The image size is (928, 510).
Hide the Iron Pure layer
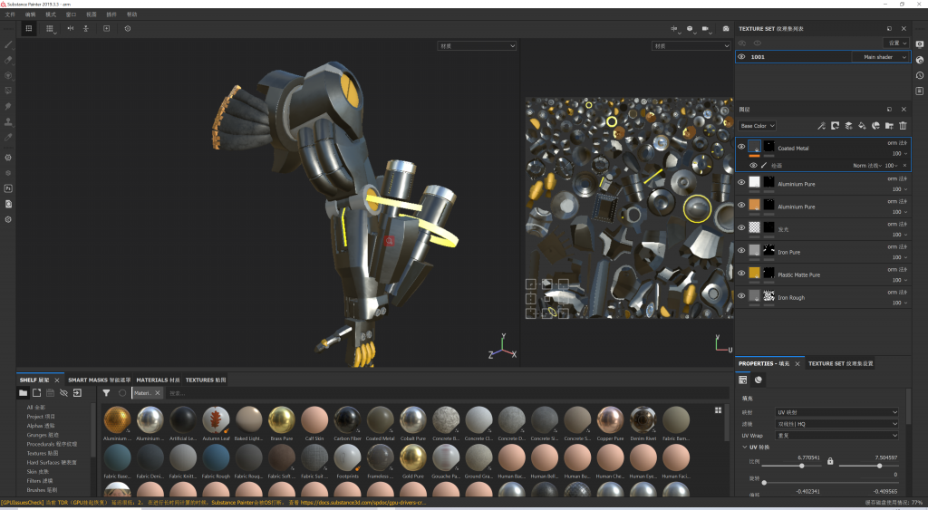(x=741, y=251)
